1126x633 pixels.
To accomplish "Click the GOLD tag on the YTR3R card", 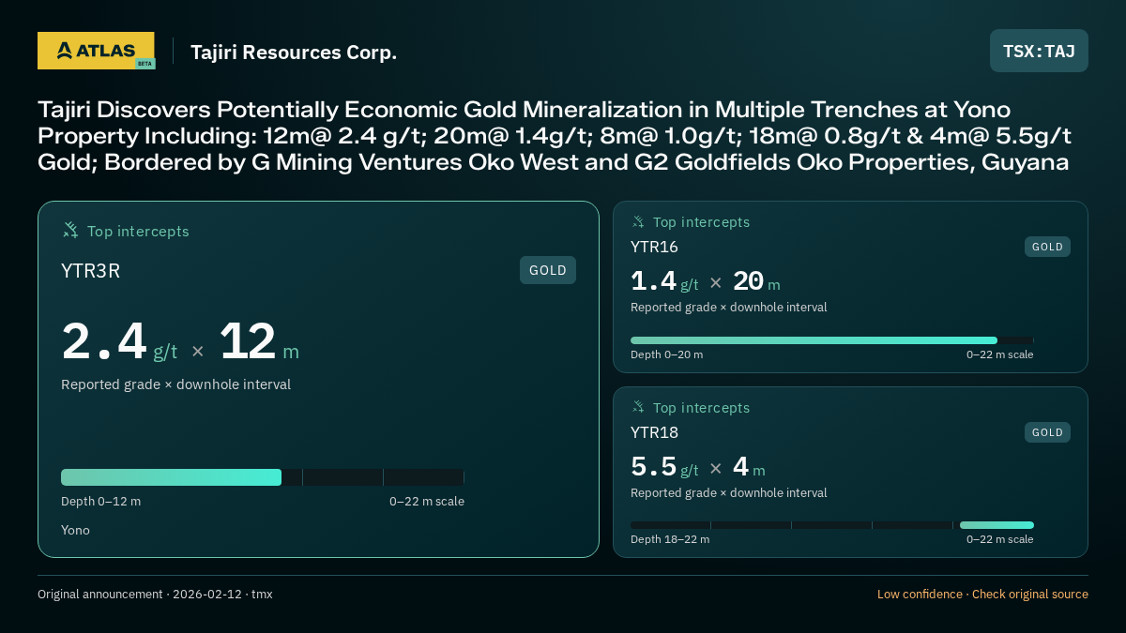I will coord(548,270).
